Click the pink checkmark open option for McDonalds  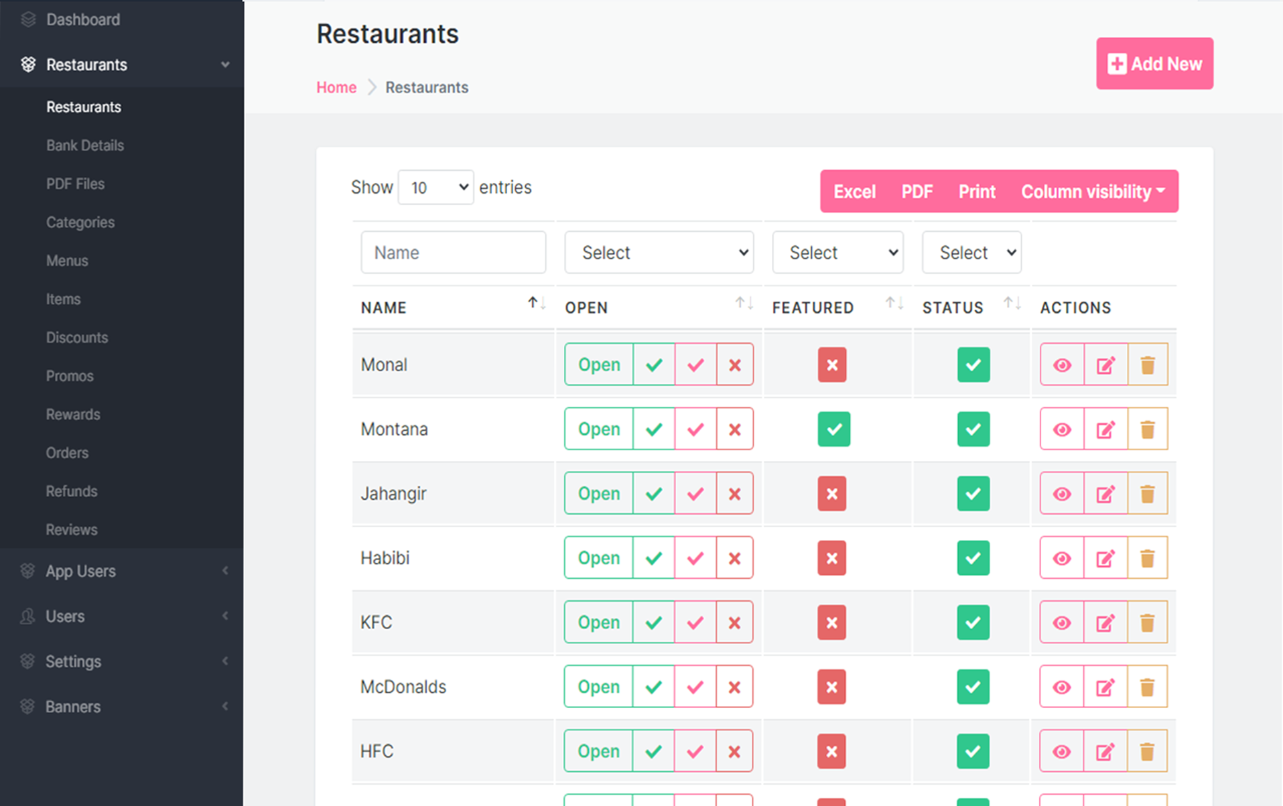695,687
